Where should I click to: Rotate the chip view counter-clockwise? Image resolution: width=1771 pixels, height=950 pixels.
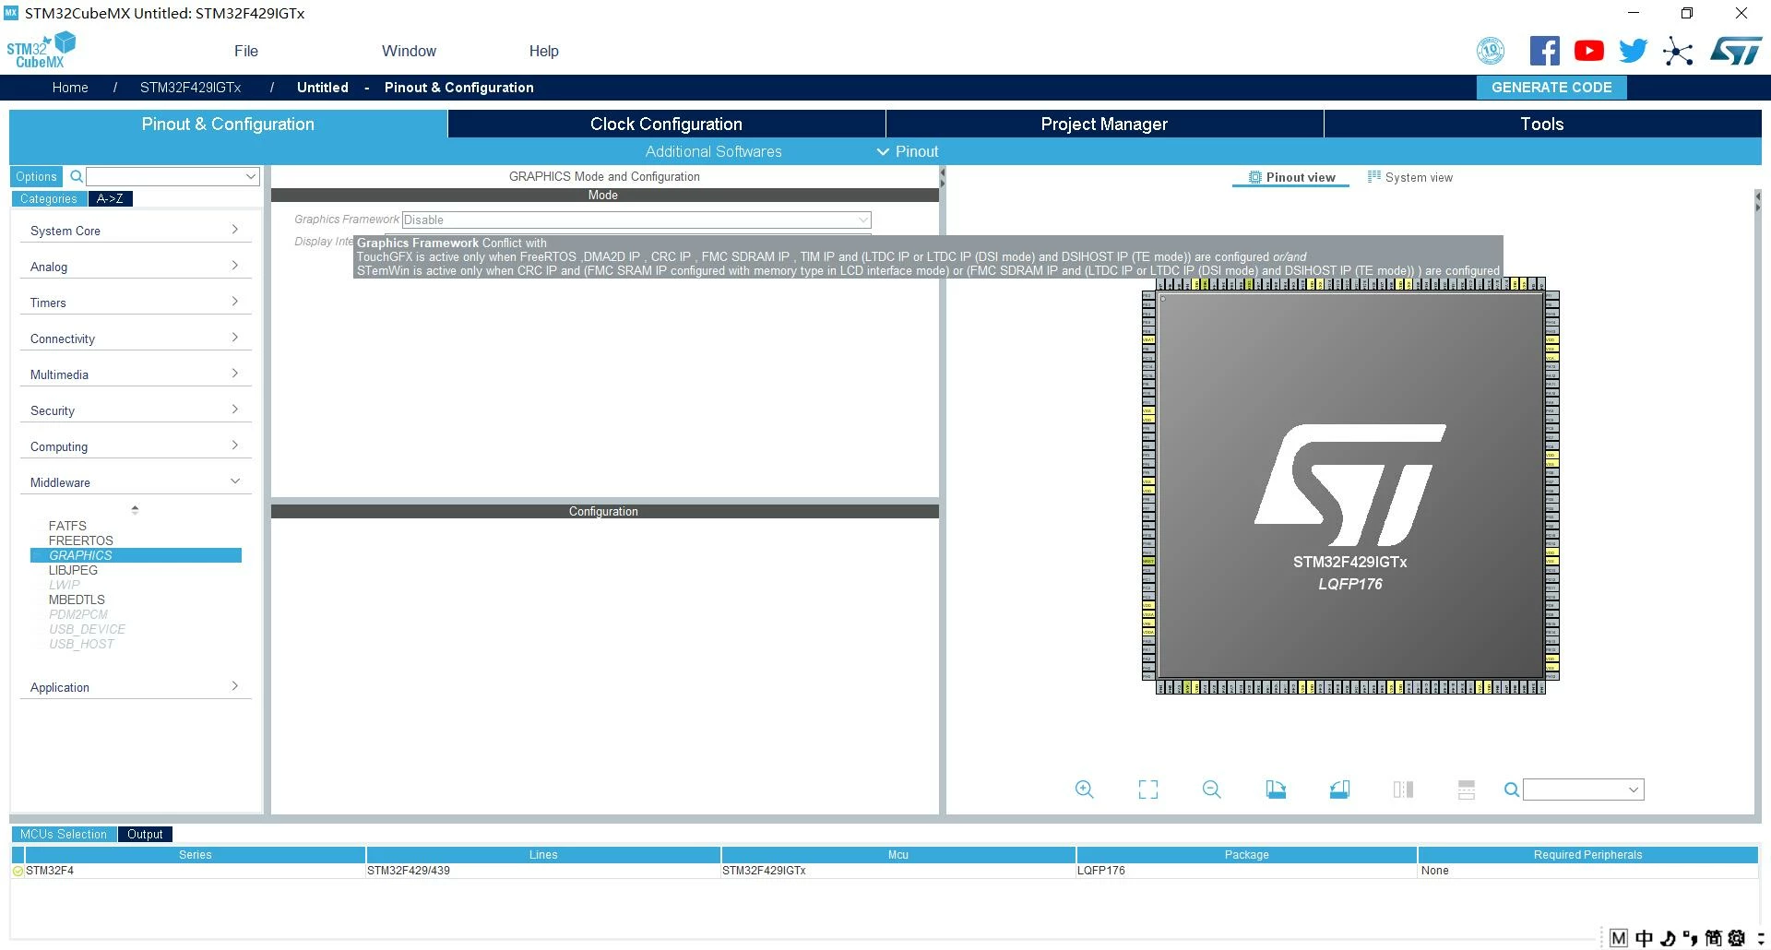tap(1339, 790)
